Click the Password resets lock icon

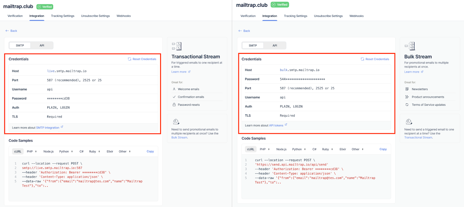pyautogui.click(x=174, y=105)
